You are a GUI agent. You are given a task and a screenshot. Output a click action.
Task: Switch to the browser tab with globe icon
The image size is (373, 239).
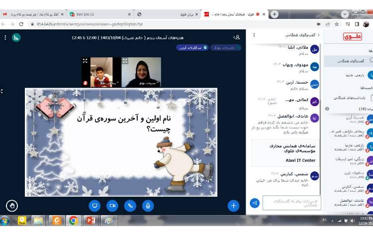[x=168, y=14]
